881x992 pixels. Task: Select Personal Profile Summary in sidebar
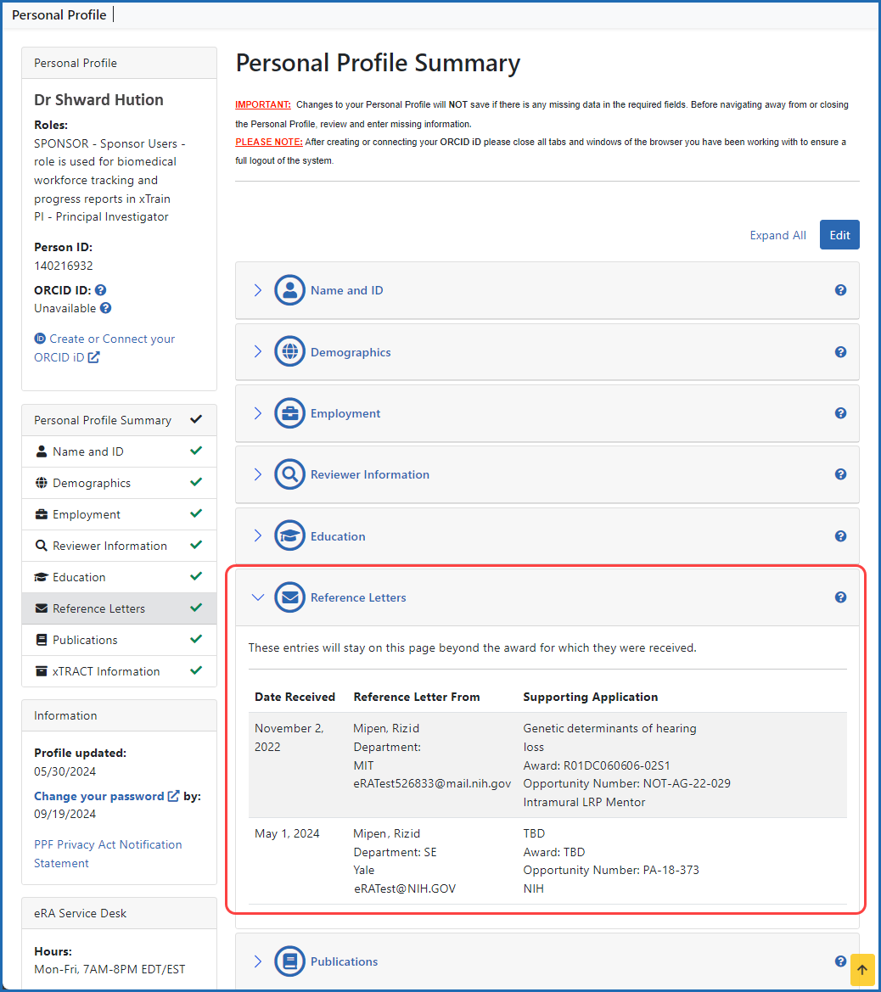click(x=119, y=420)
